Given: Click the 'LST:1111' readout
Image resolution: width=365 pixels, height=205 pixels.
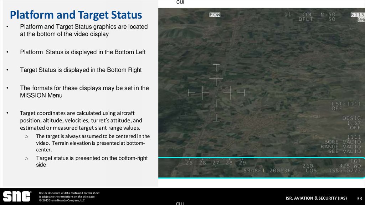Looking at the screenshot, I should coord(346,104).
